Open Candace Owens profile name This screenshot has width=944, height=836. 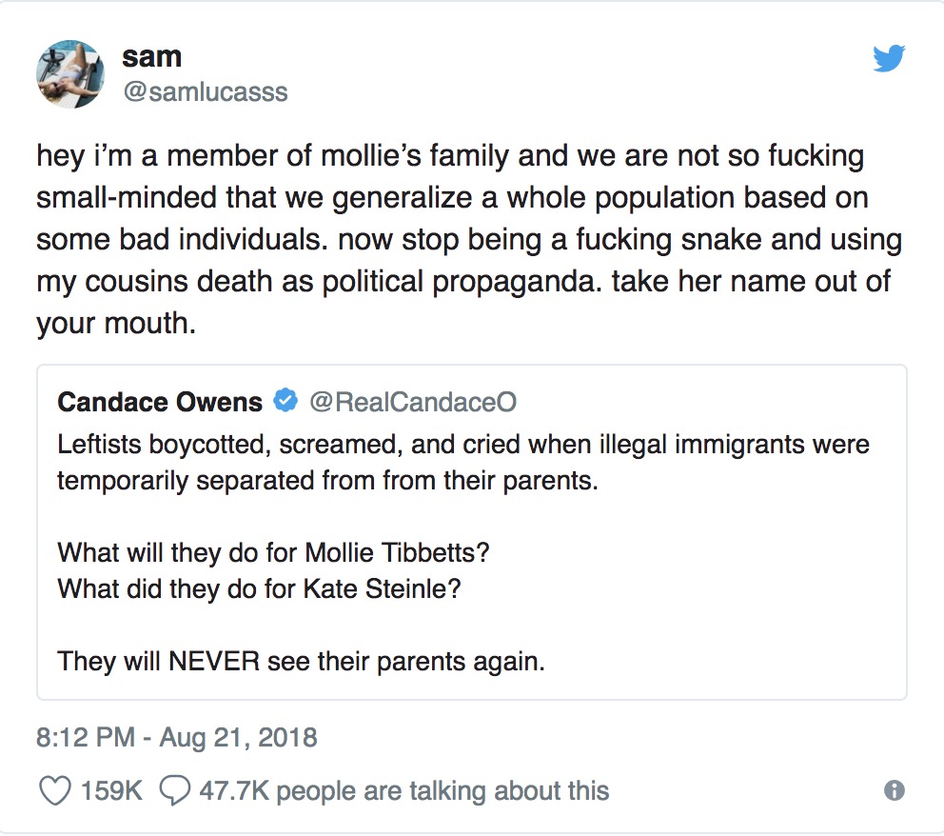click(x=160, y=402)
